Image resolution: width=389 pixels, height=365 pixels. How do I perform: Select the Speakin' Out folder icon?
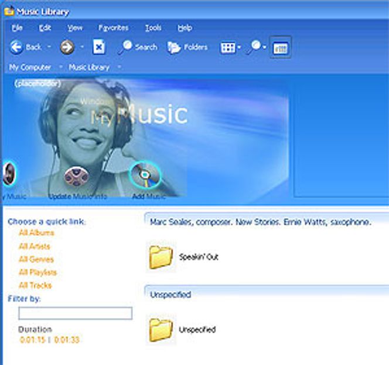(161, 257)
